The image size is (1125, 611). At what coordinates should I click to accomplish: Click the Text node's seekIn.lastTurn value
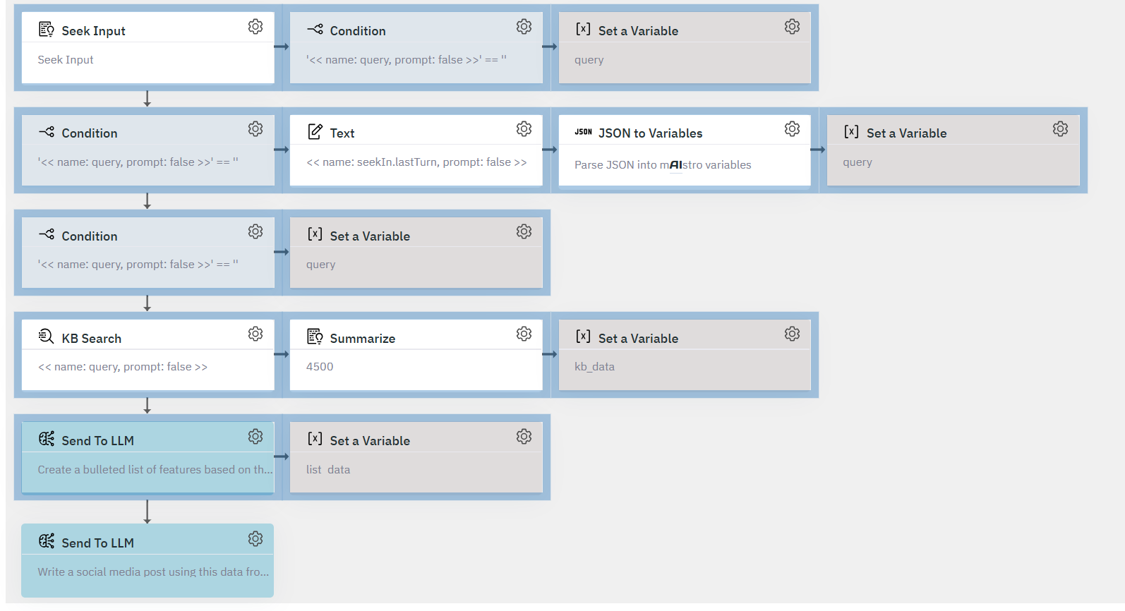(416, 162)
